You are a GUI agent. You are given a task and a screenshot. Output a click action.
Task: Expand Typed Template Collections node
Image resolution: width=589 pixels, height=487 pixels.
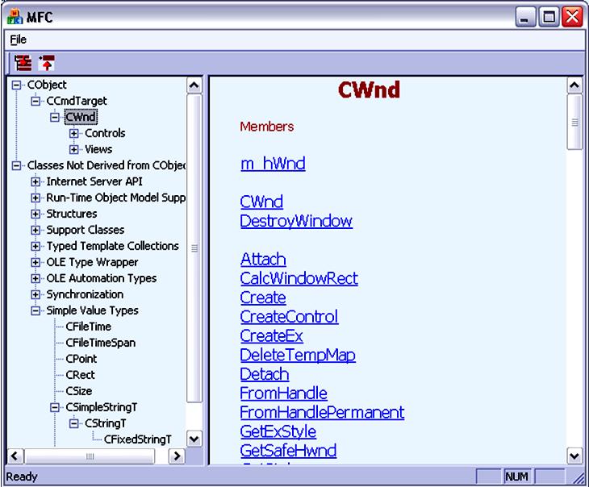(x=36, y=246)
